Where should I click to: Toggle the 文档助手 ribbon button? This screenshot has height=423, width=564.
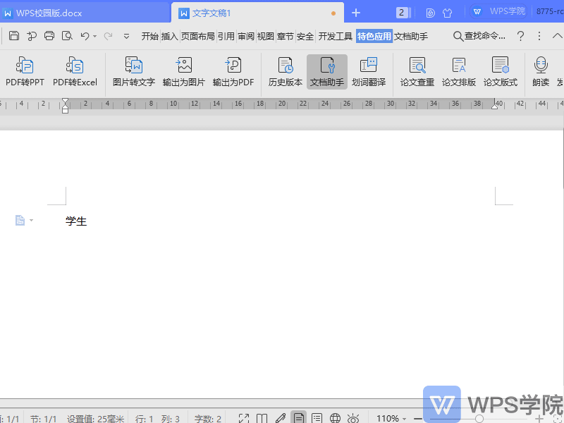(x=327, y=72)
